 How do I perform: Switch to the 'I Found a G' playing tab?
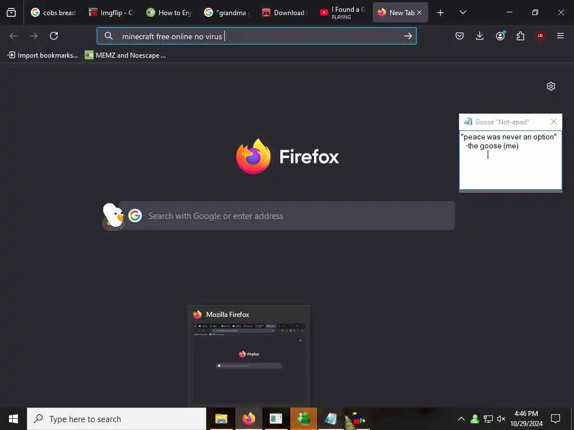pos(342,12)
